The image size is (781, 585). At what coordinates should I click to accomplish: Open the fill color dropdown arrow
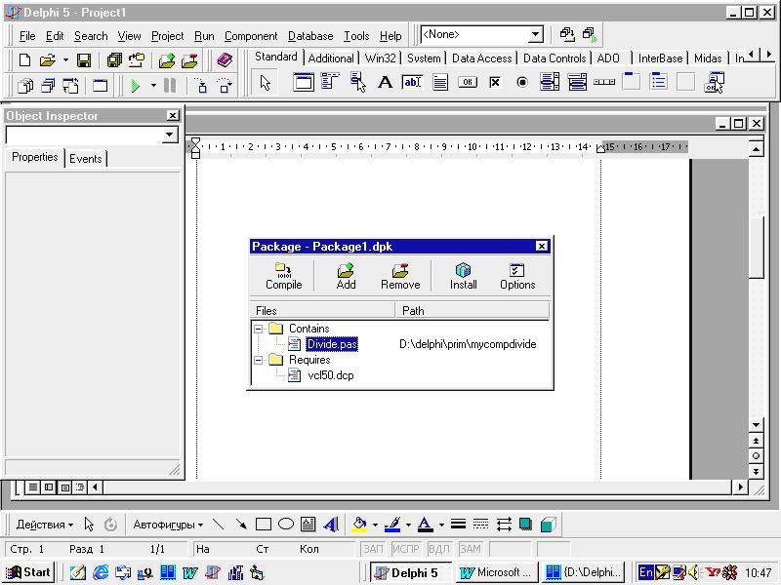tap(375, 525)
